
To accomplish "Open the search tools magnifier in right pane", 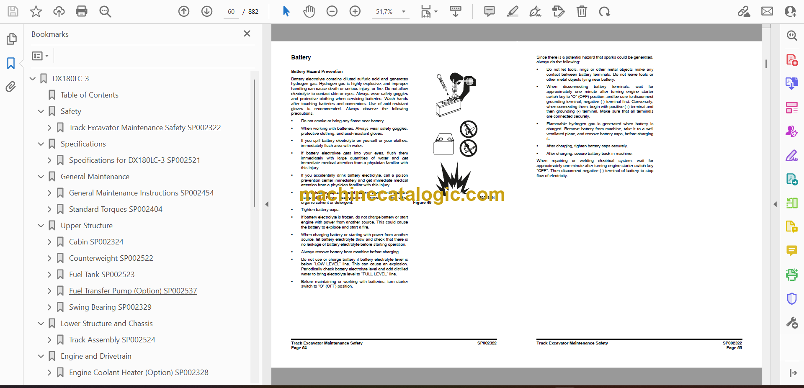I will point(791,36).
